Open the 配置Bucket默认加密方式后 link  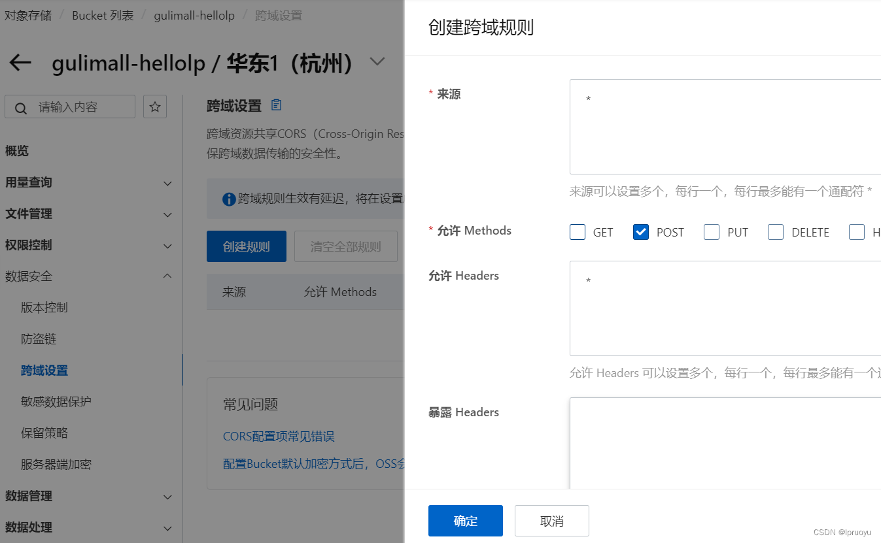tap(314, 464)
